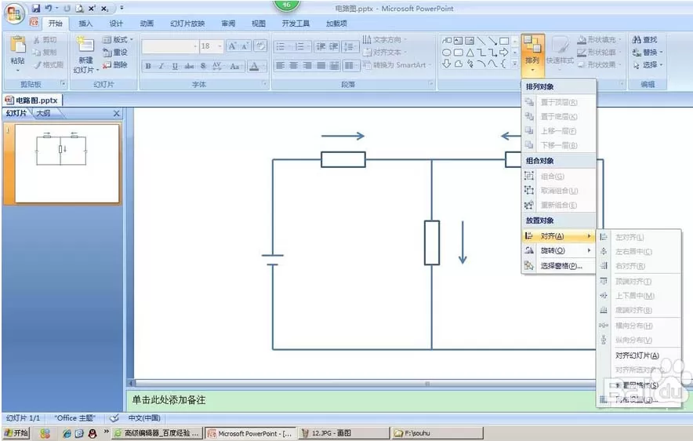Toggle align text left

point(280,66)
